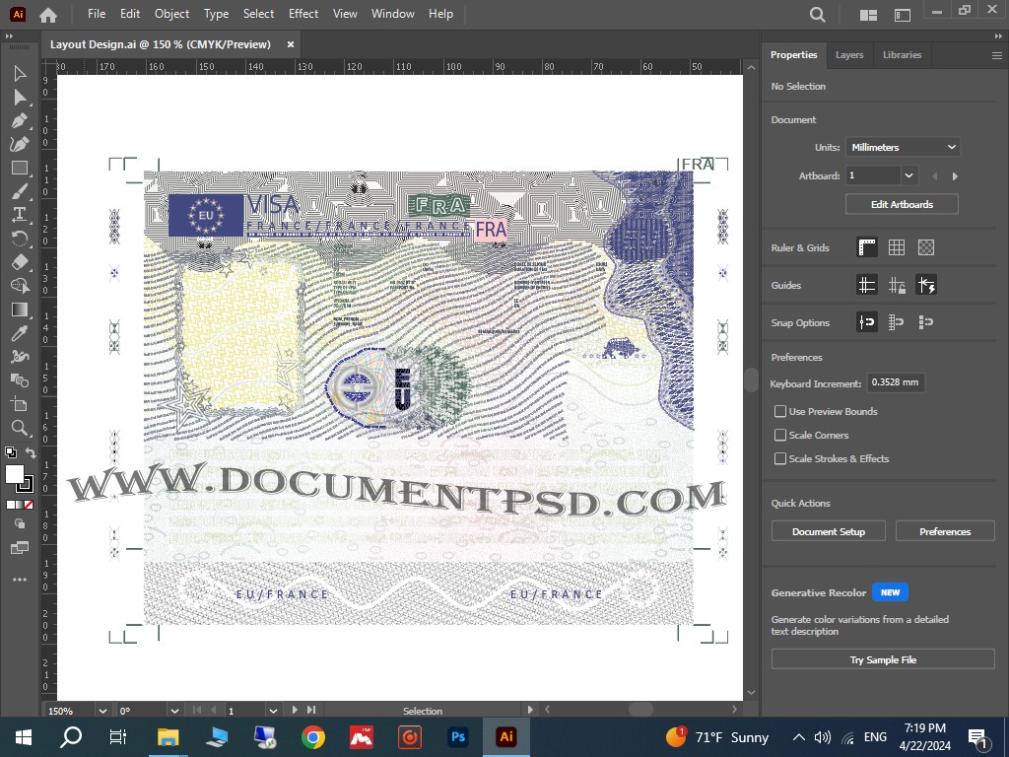
Task: Open the 150% zoom level dropdown
Action: pyautogui.click(x=101, y=711)
